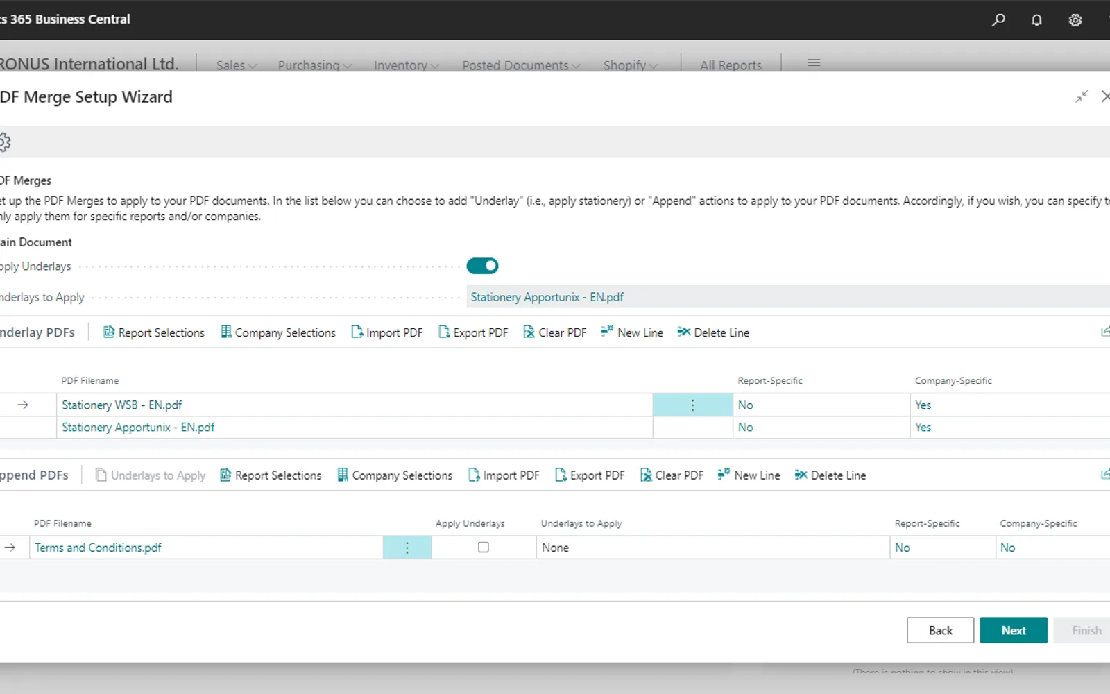
Task: Click Export PDF in Underlay PDFs toolbar
Action: (473, 332)
